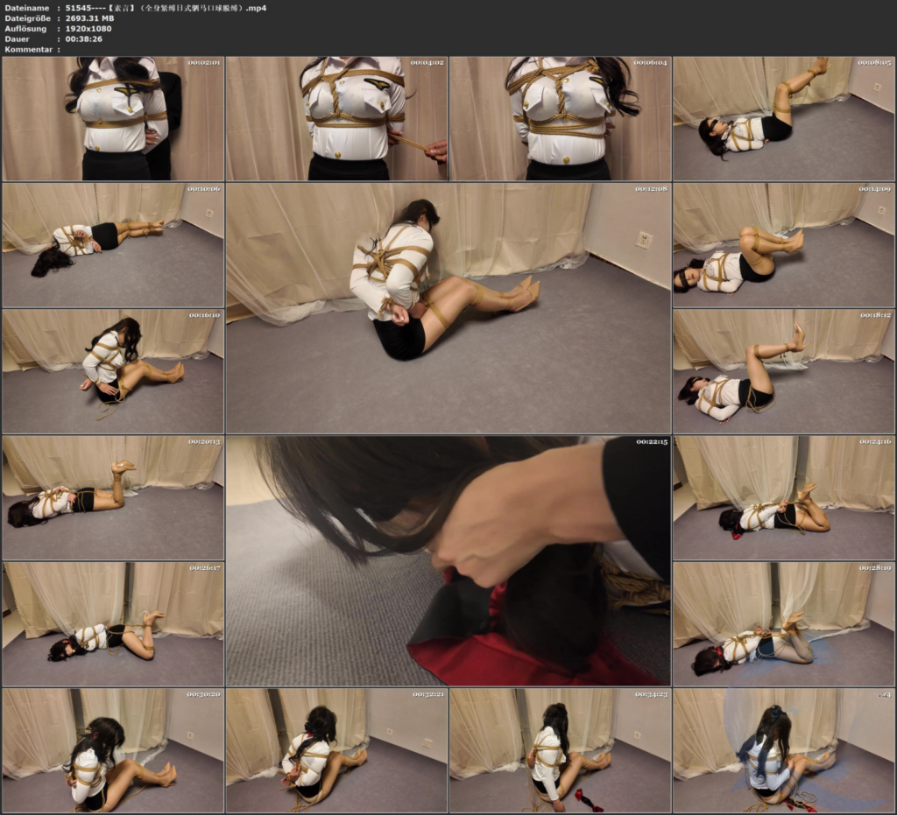Select the thumbnail stamped 00:24:16
Image resolution: width=897 pixels, height=815 pixels.
784,498
